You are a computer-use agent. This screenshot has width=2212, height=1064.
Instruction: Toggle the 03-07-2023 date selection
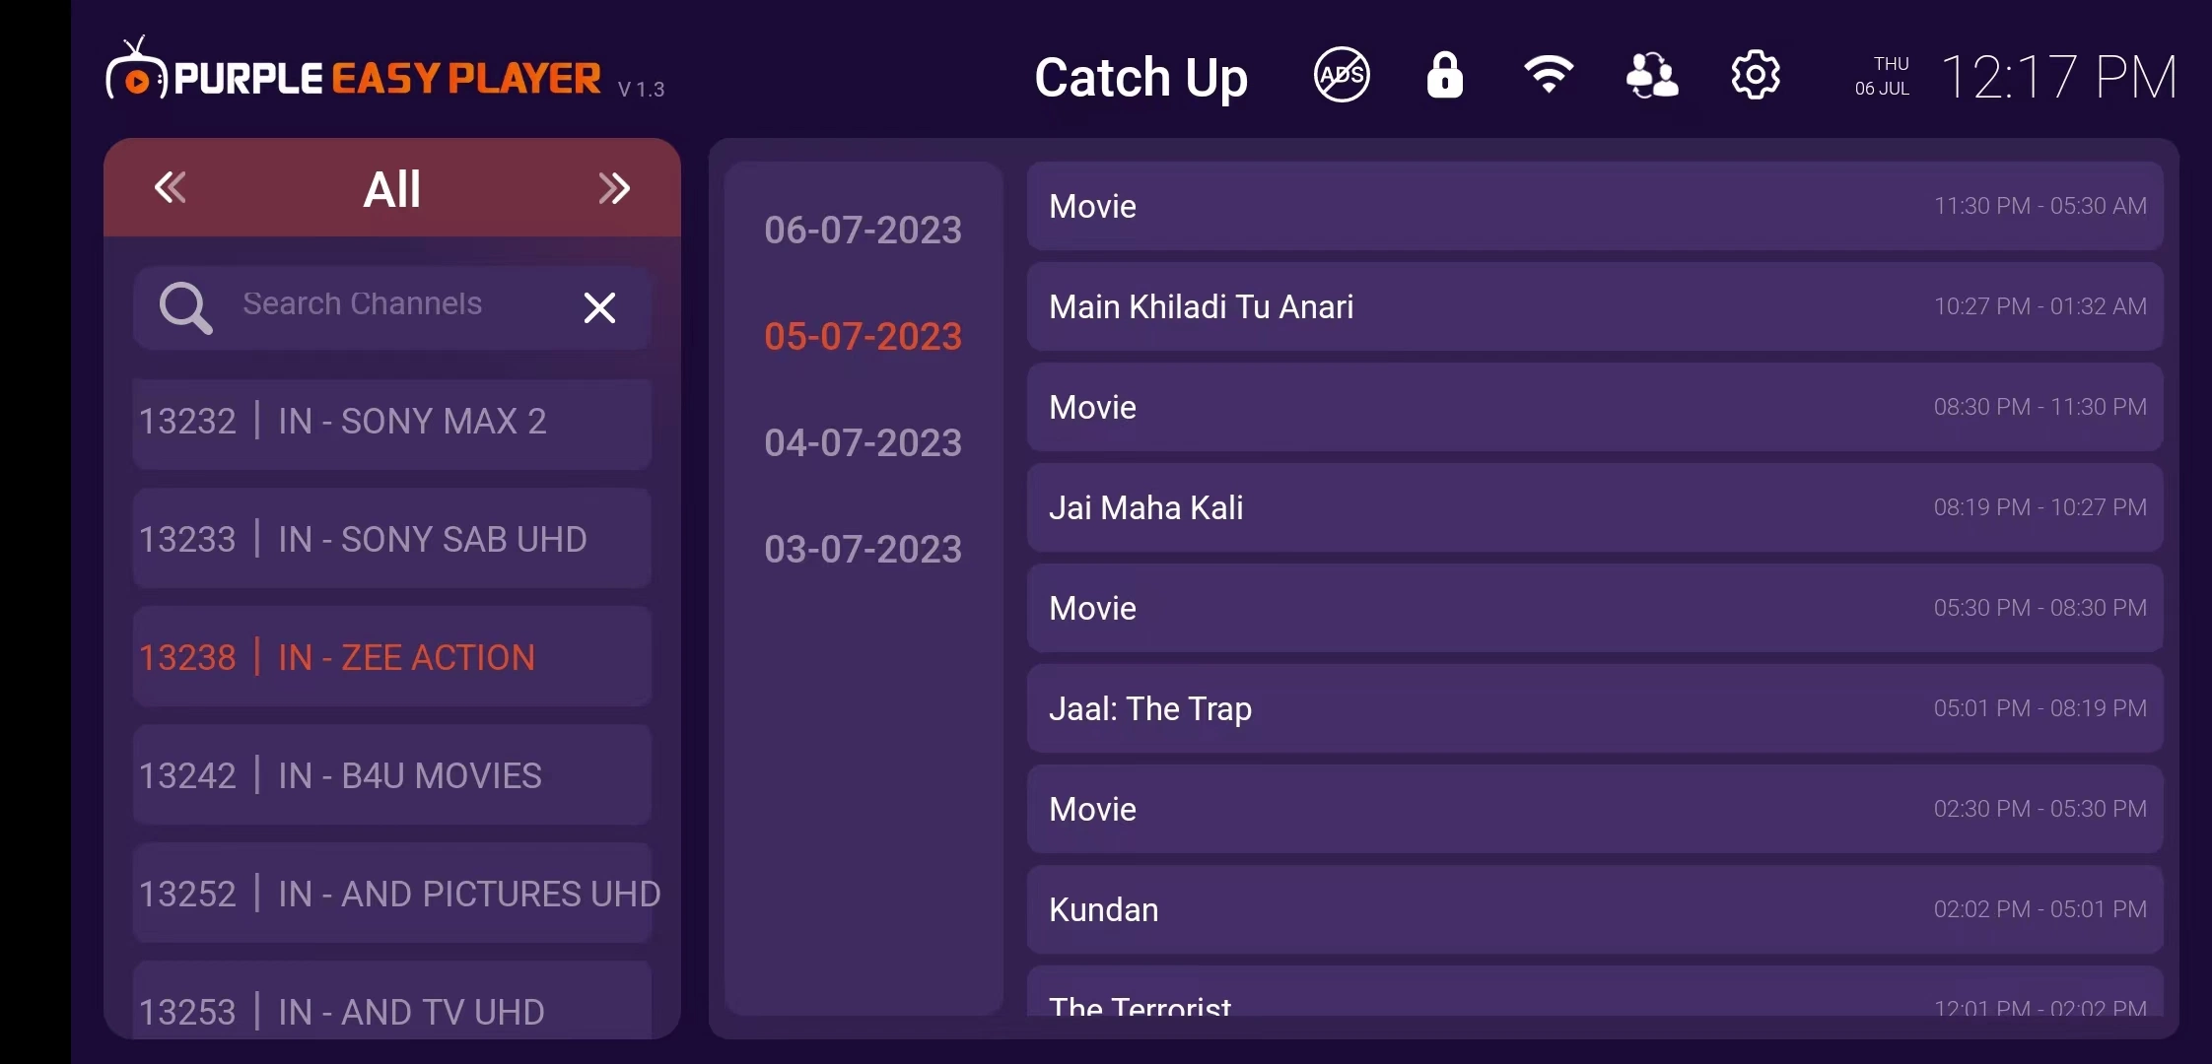862,550
